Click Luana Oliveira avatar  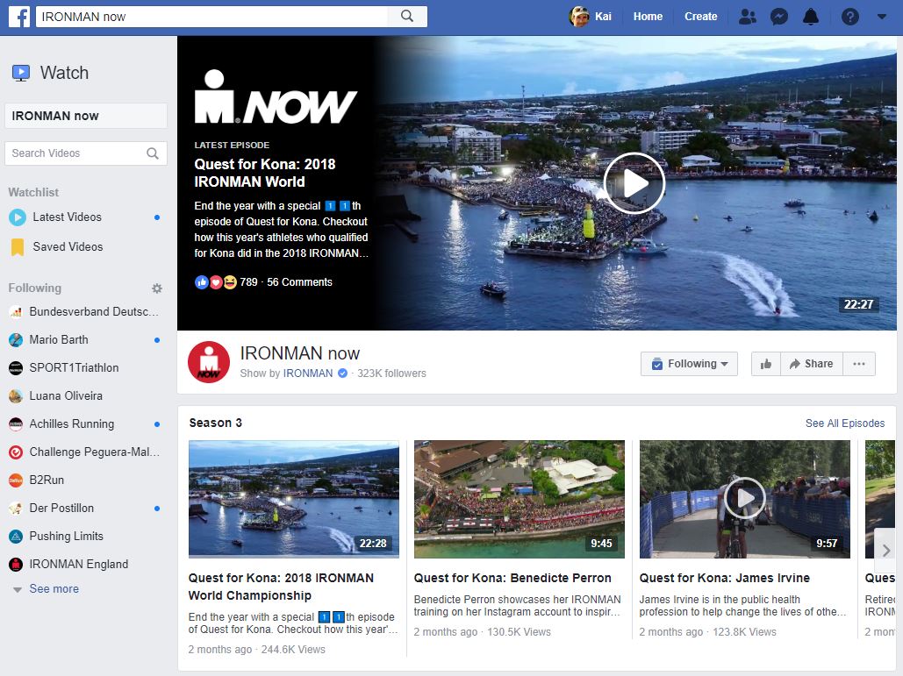coord(16,396)
